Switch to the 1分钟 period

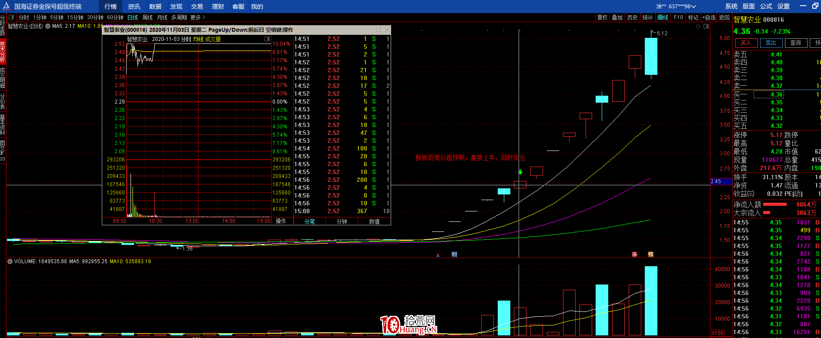pyautogui.click(x=40, y=17)
